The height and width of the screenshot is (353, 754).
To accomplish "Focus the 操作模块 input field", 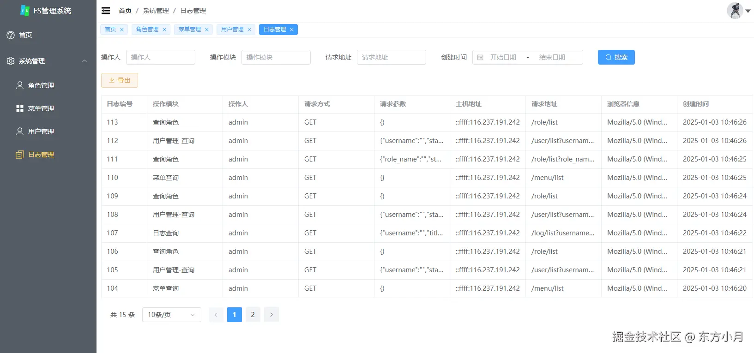I will [x=276, y=57].
